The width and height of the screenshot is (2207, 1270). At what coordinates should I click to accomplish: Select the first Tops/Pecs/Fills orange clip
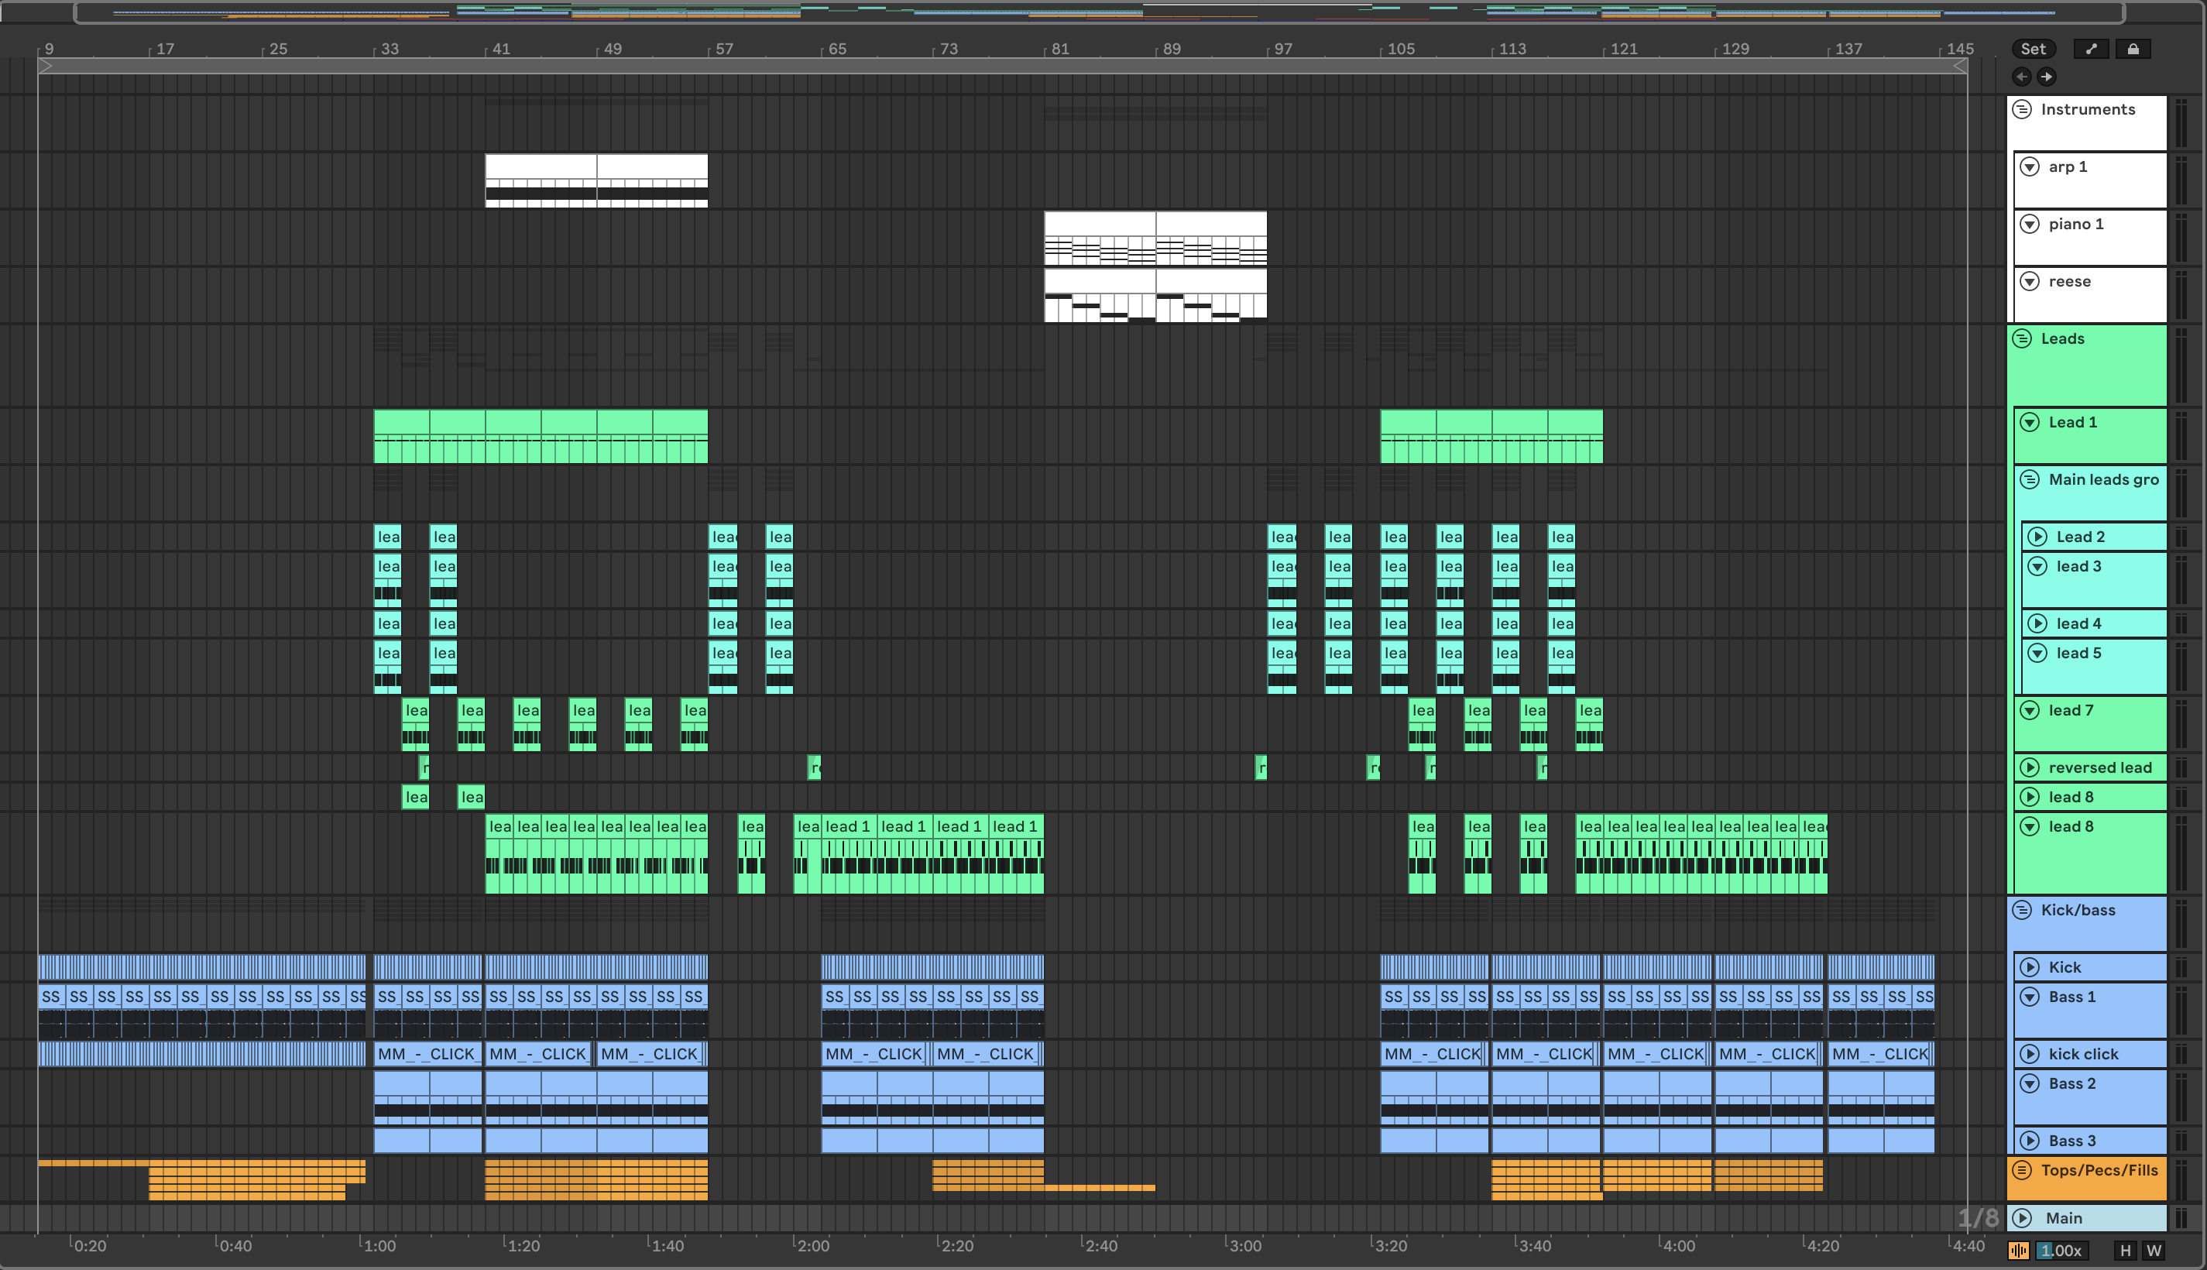[93, 1164]
